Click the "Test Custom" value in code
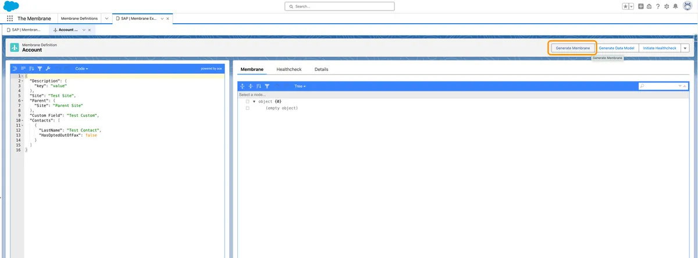 (x=83, y=115)
